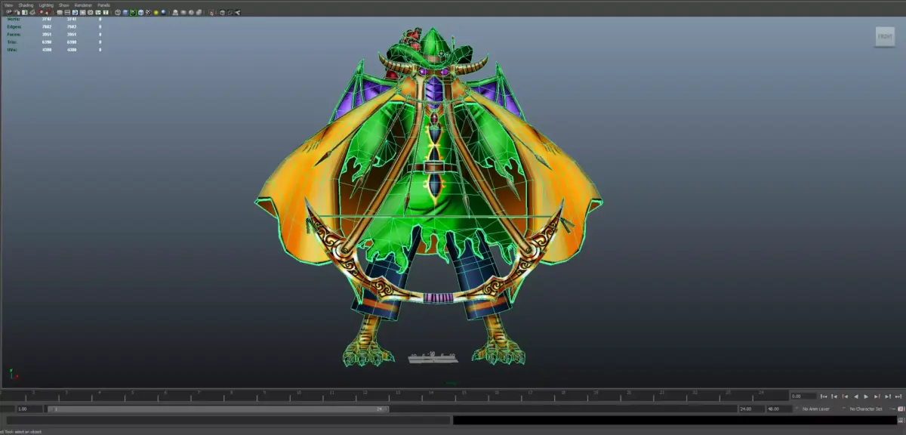Click the 0.00 current time field
The height and width of the screenshot is (435, 906).
coord(804,396)
